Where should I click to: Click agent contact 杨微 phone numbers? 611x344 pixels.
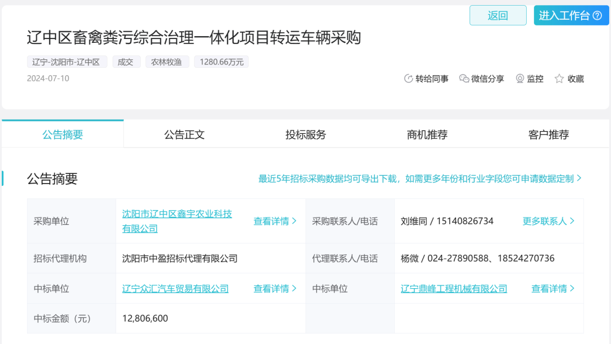pyautogui.click(x=477, y=258)
